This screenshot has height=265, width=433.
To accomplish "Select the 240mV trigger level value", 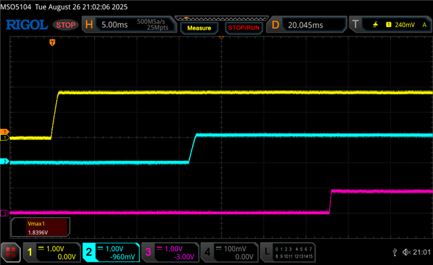I will pyautogui.click(x=405, y=25).
